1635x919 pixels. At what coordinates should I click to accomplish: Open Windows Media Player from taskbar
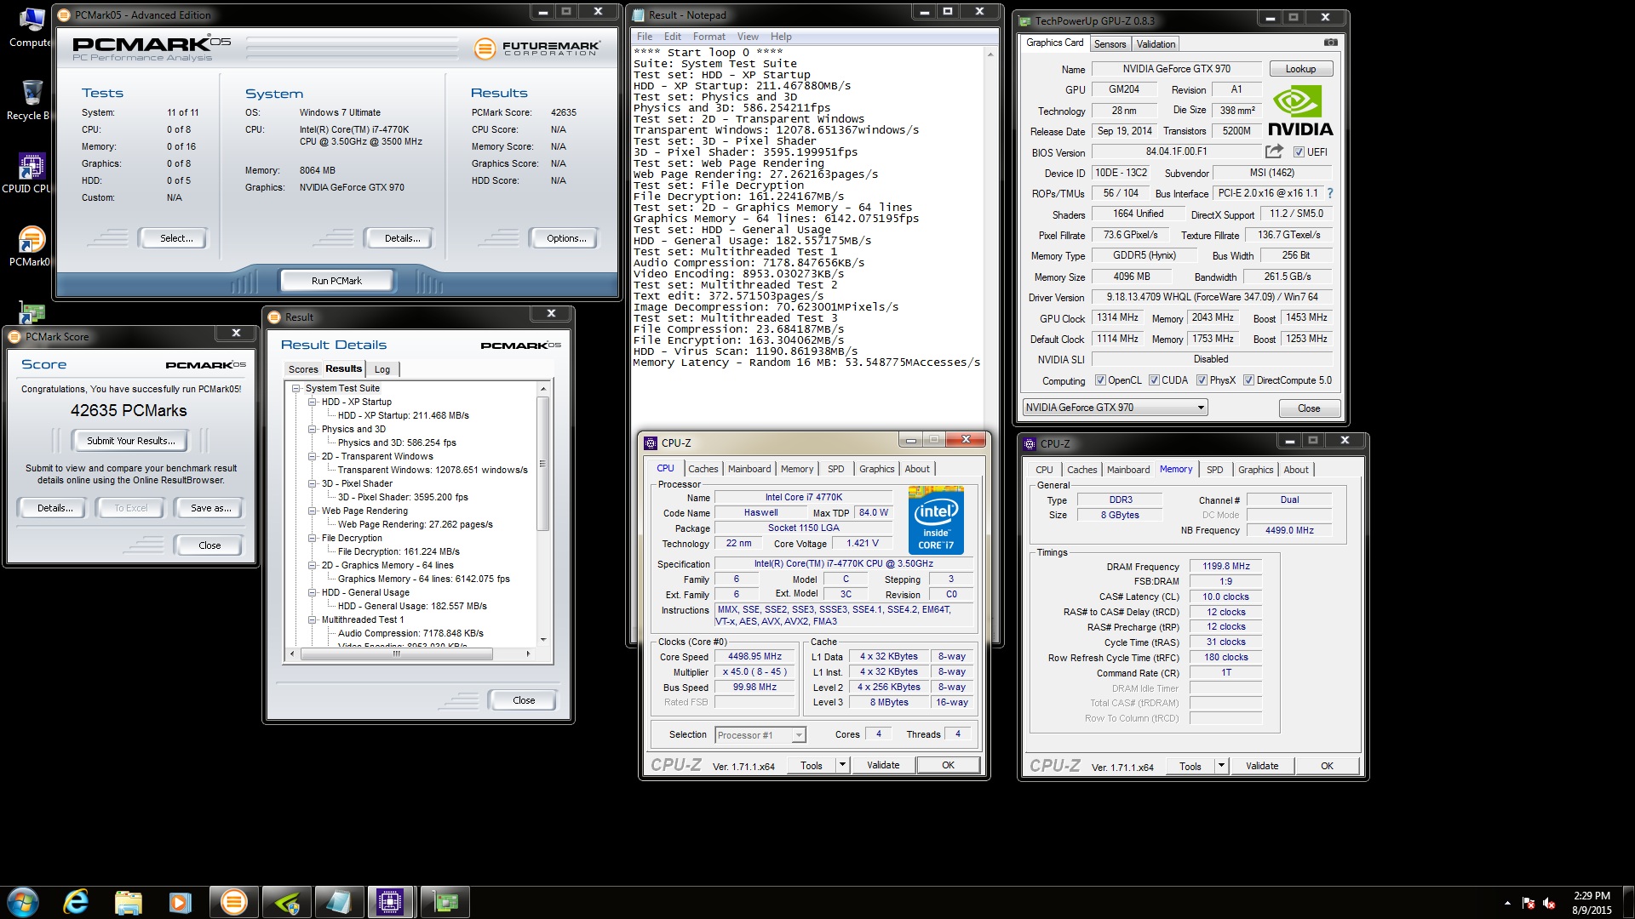[180, 902]
